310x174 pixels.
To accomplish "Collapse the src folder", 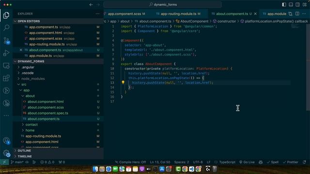I will (58, 84).
